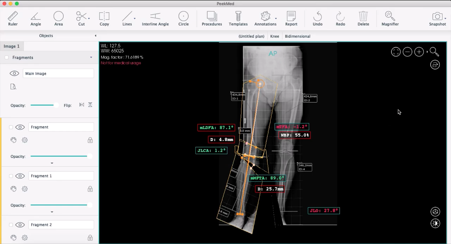This screenshot has width=451, height=244.
Task: Click the (Untitled plan) label
Action: point(251,36)
